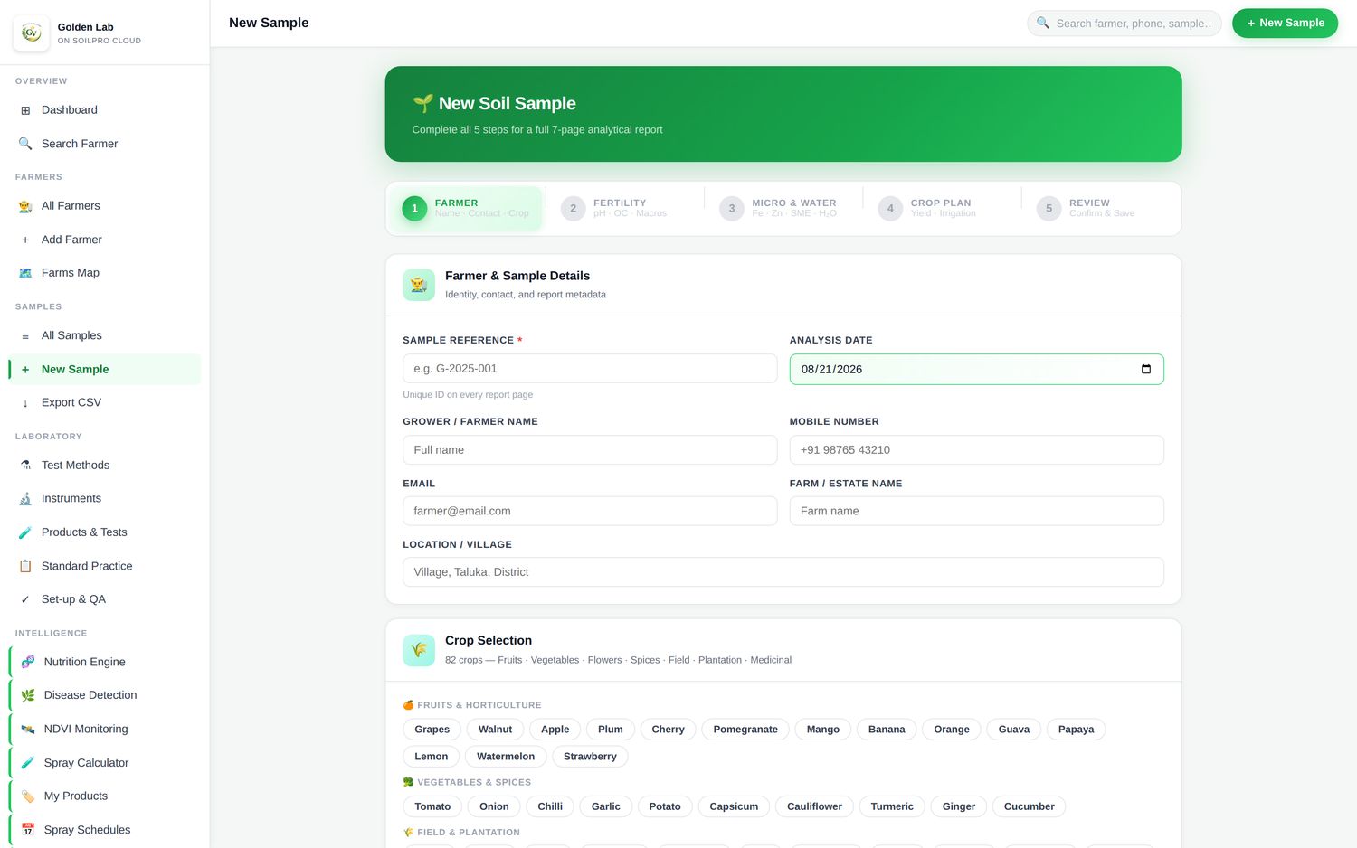Choose the Banana crop chip
This screenshot has width=1357, height=848.
[x=887, y=730]
